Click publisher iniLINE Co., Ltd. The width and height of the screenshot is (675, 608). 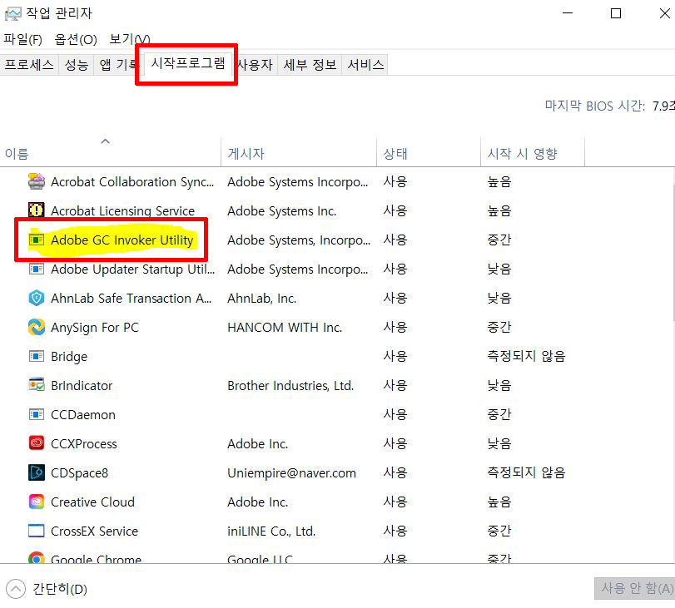tap(271, 531)
